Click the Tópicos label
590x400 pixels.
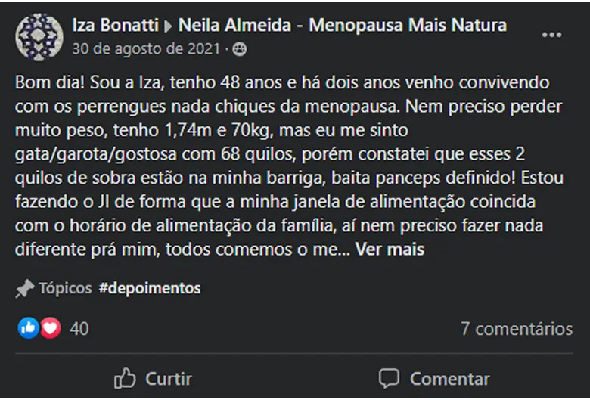pyautogui.click(x=65, y=288)
